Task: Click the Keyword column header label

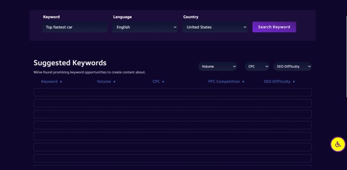Action: [x=49, y=81]
